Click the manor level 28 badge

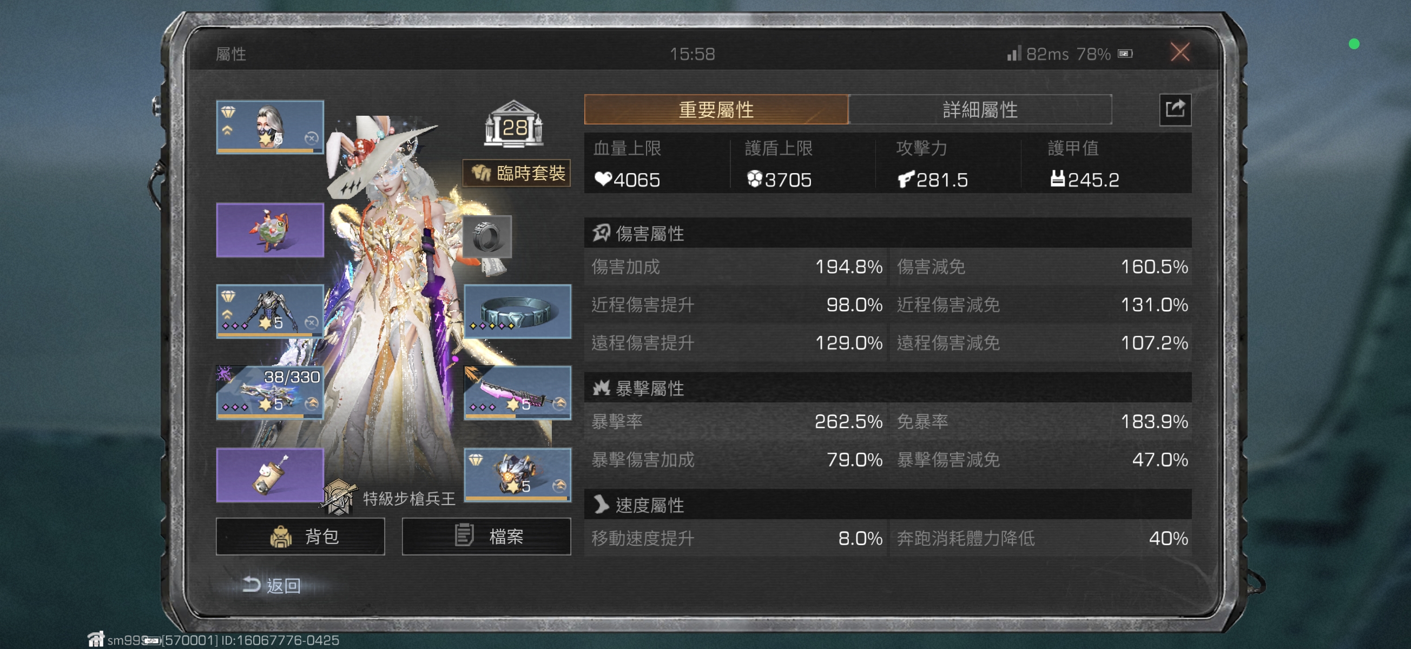[x=513, y=124]
